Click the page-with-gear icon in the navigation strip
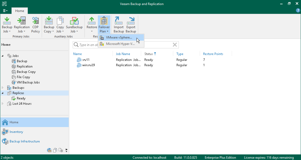 [x=61, y=150]
